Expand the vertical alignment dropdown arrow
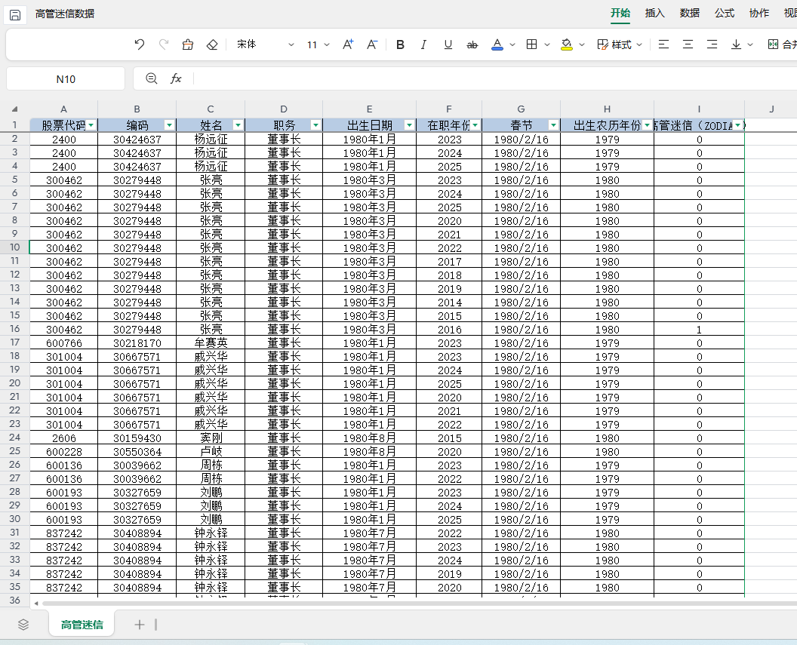The height and width of the screenshot is (645, 797). tap(750, 45)
